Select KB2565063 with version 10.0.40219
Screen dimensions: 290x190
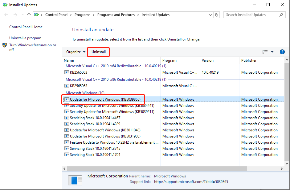174,72
